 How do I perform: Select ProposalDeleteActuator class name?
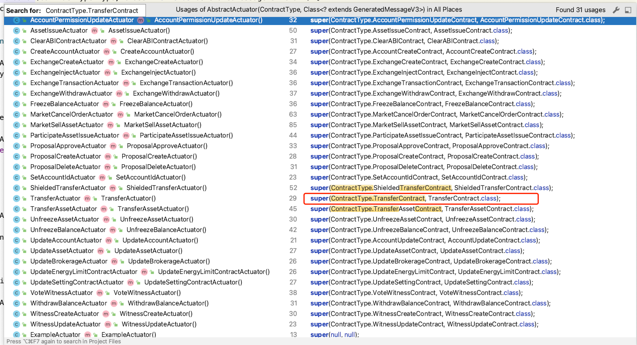tap(65, 167)
